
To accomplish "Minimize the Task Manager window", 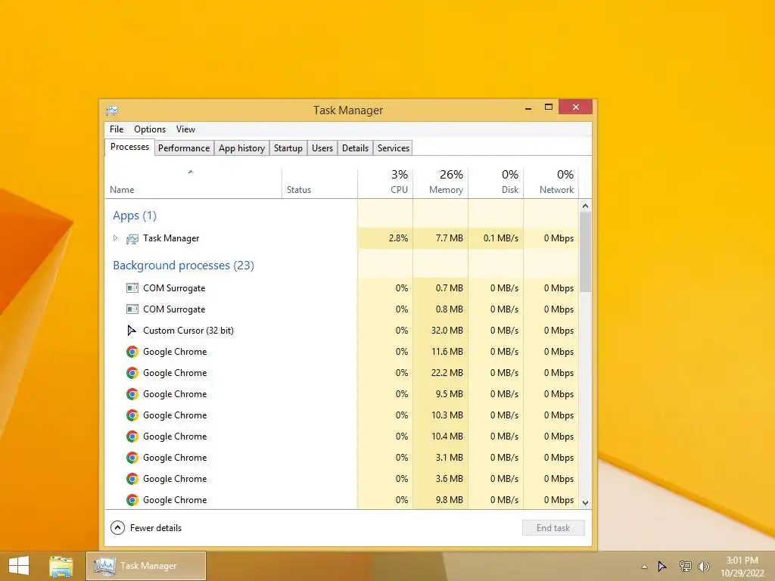I will 528,107.
